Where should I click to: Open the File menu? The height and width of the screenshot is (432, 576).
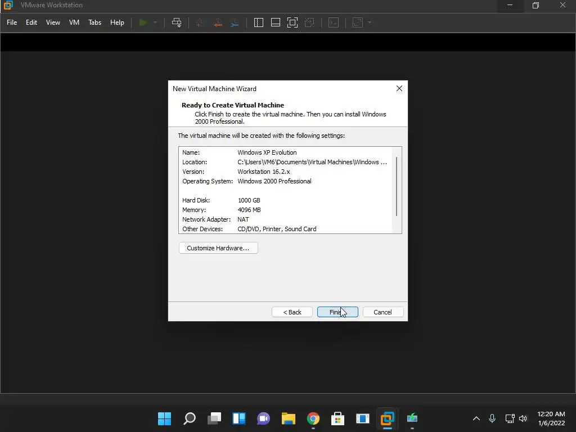click(12, 22)
